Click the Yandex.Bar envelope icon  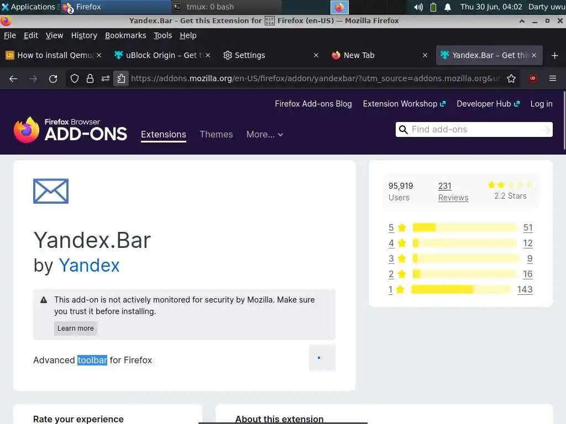click(51, 191)
